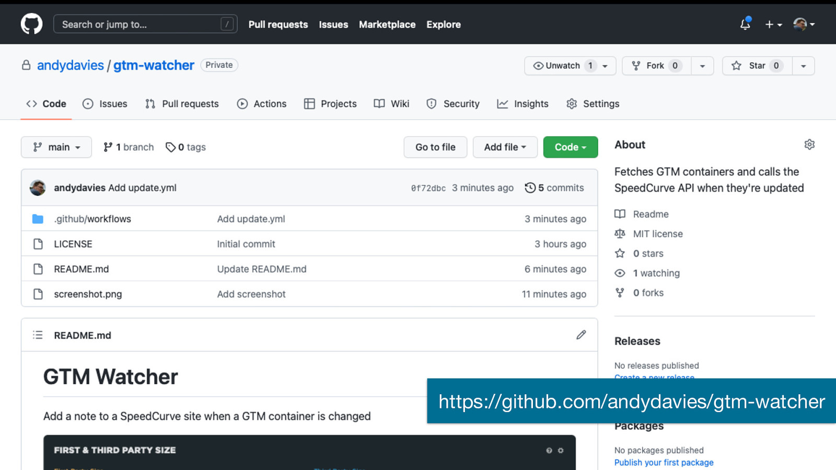Click Go to file button
836x470 pixels.
tap(435, 147)
